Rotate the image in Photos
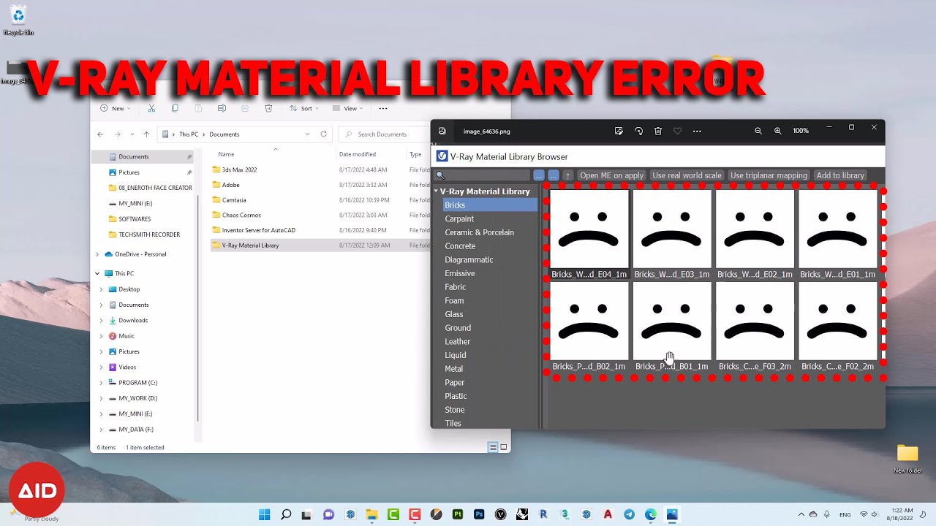 tap(638, 131)
